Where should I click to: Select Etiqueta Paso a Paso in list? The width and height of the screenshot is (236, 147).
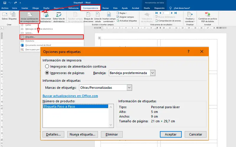[76, 106]
